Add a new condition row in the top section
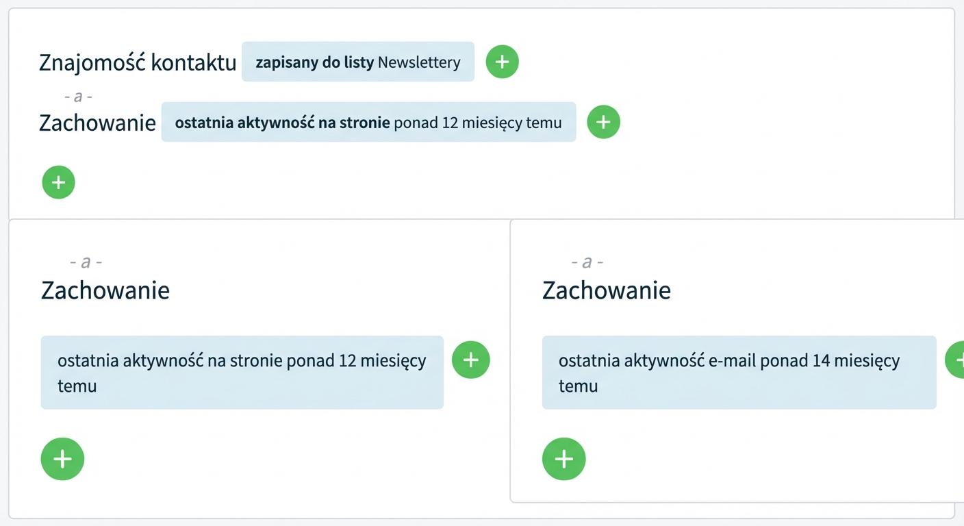964x526 pixels. click(58, 182)
